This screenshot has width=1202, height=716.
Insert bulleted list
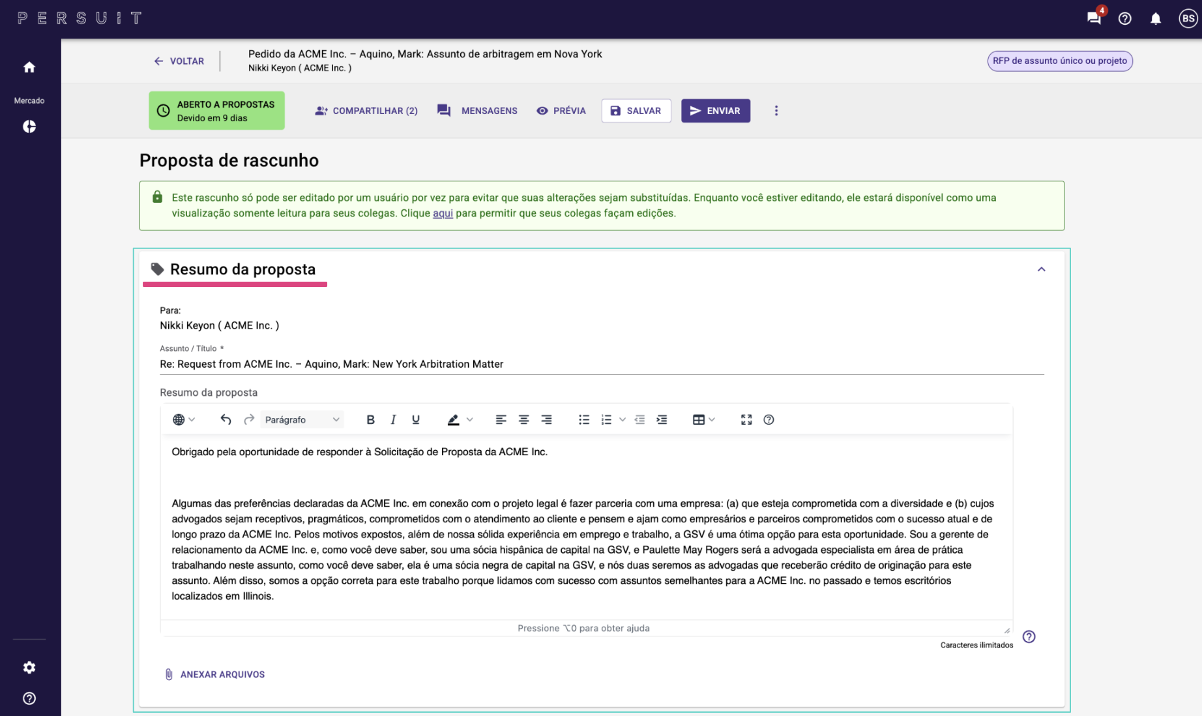pos(584,419)
